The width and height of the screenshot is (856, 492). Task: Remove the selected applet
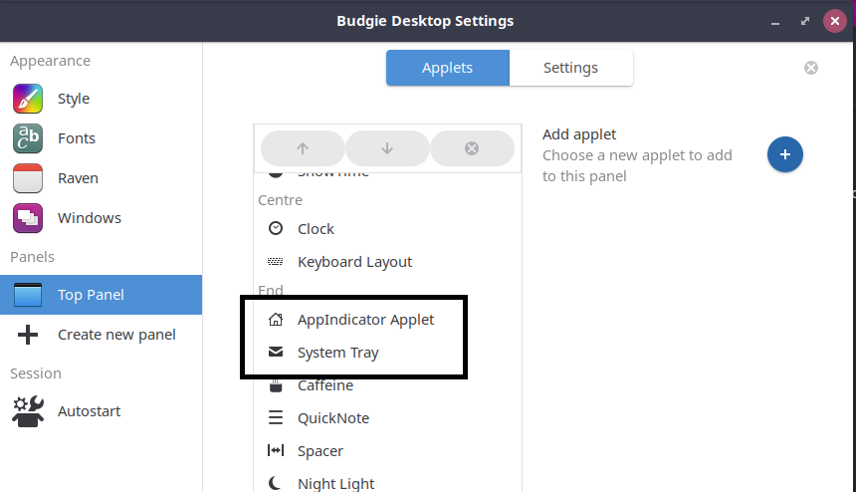472,148
